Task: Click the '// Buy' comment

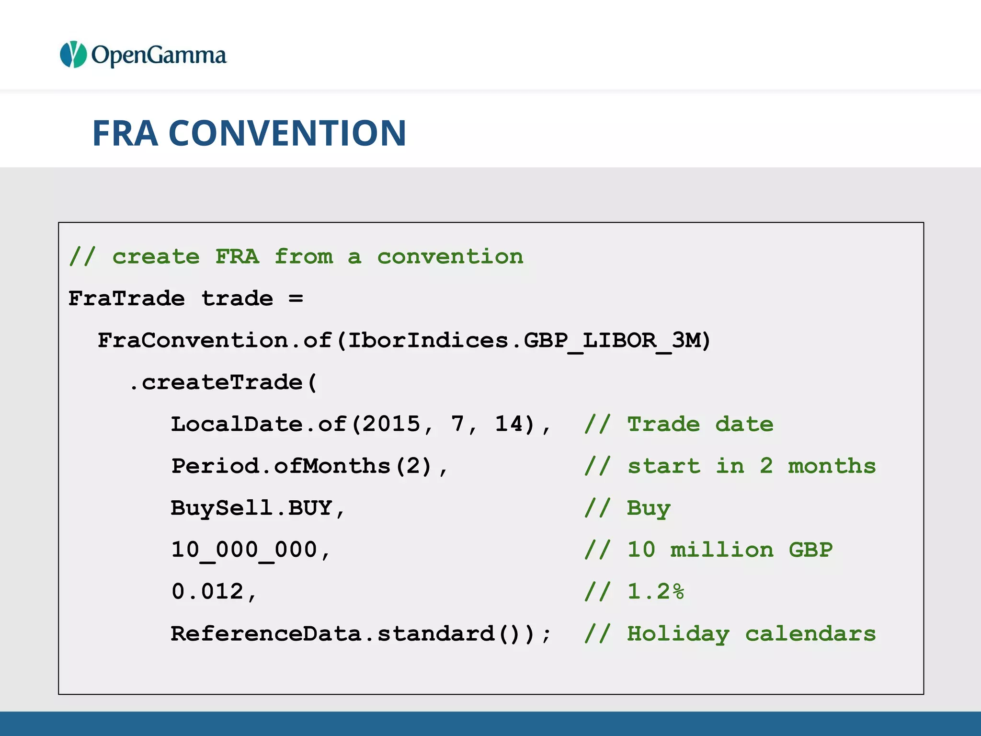Action: (627, 508)
